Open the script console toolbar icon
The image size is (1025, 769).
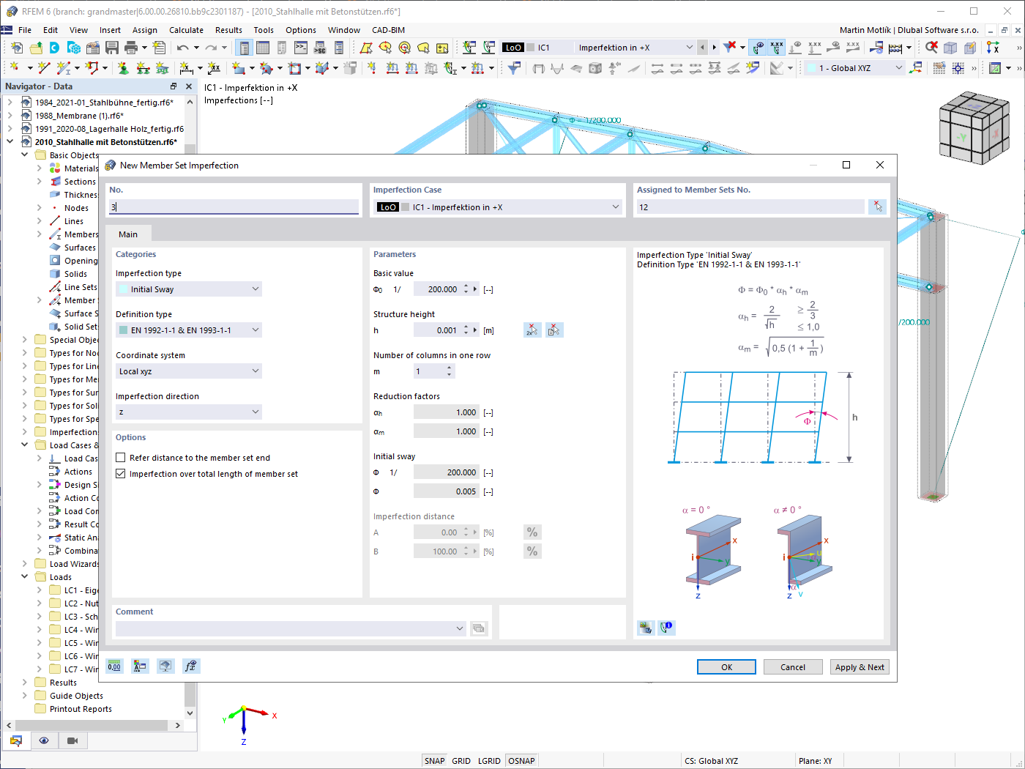pos(301,48)
